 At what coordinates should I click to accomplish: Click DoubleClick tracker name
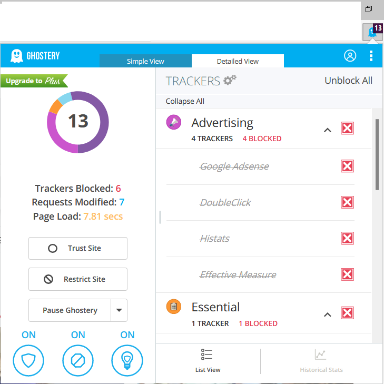[x=225, y=202]
